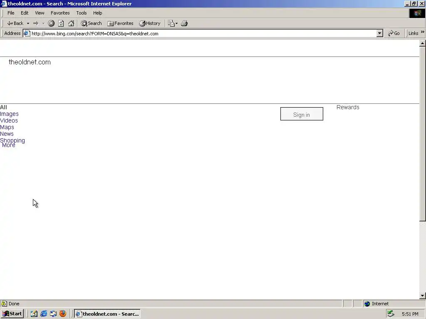Refresh the page using Refresh icon
The height and width of the screenshot is (319, 426).
pyautogui.click(x=61, y=23)
